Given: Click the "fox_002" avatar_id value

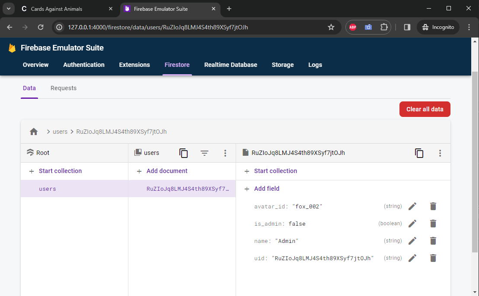Looking at the screenshot, I should [x=307, y=206].
